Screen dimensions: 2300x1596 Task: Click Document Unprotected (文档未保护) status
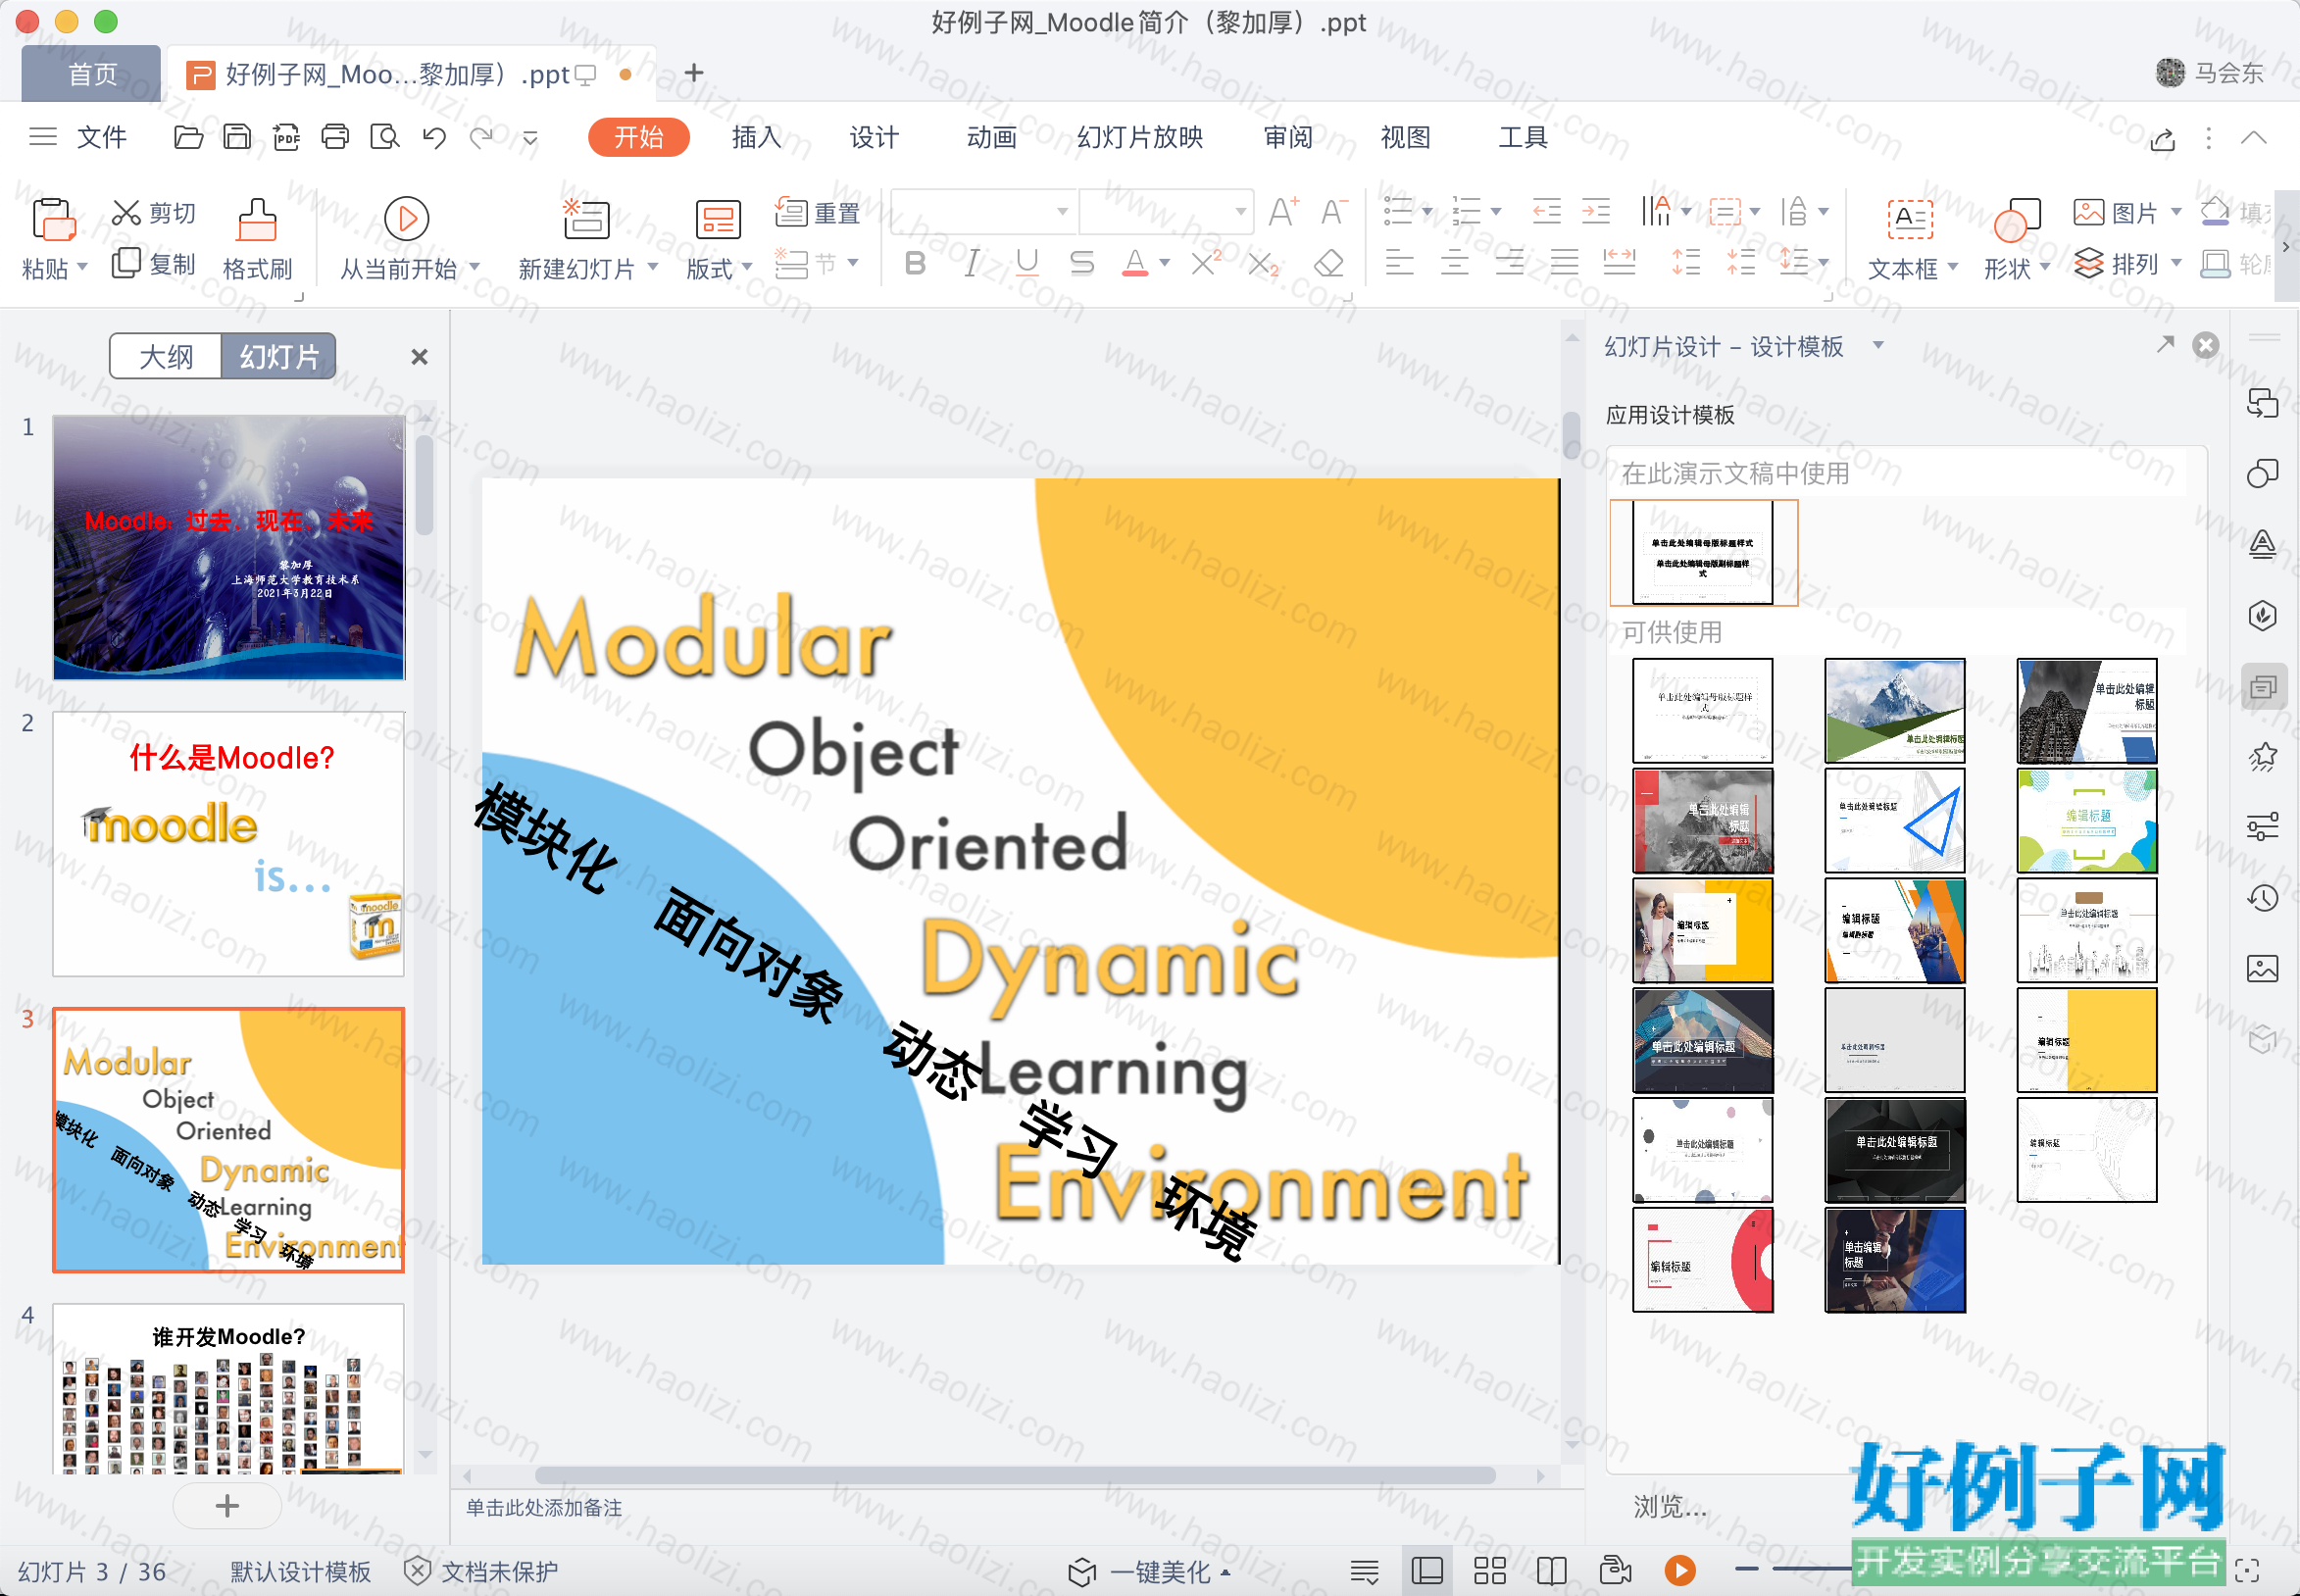[481, 1572]
